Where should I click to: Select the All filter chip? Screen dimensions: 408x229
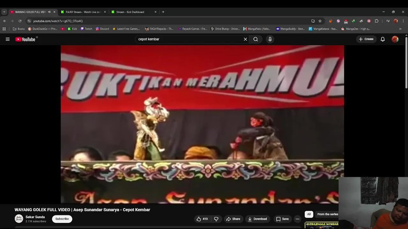pos(309,214)
